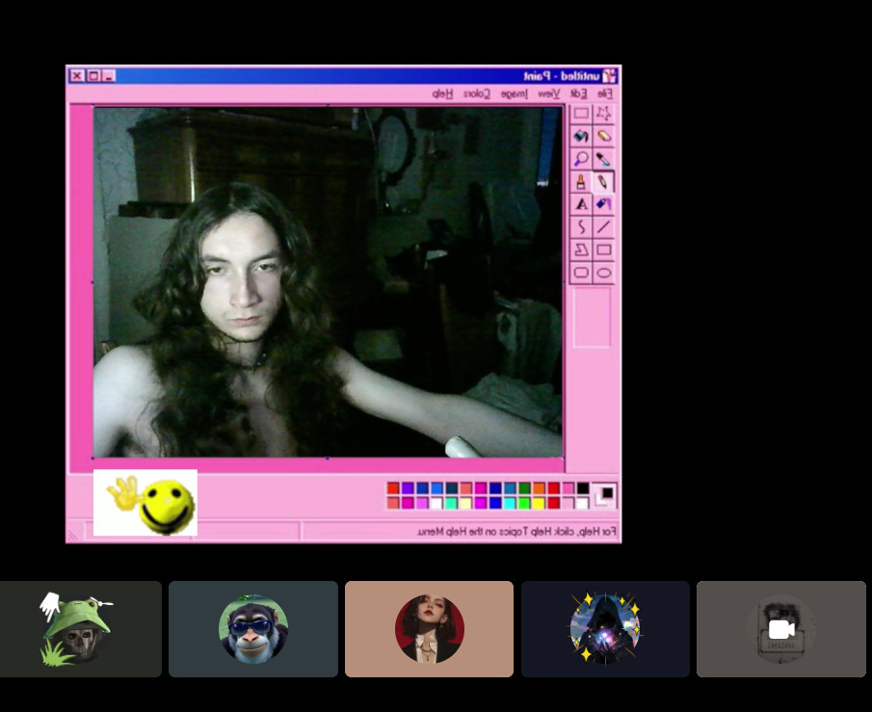Select the Polygon shape tool

[x=581, y=250]
